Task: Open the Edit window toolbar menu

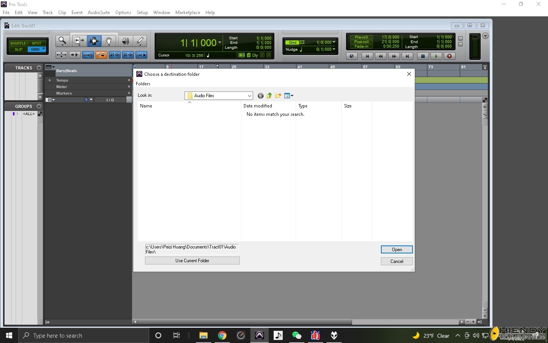Action: [x=485, y=36]
